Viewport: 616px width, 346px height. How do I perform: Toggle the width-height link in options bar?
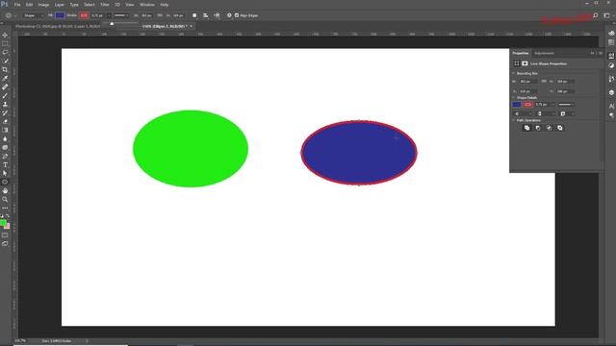160,15
